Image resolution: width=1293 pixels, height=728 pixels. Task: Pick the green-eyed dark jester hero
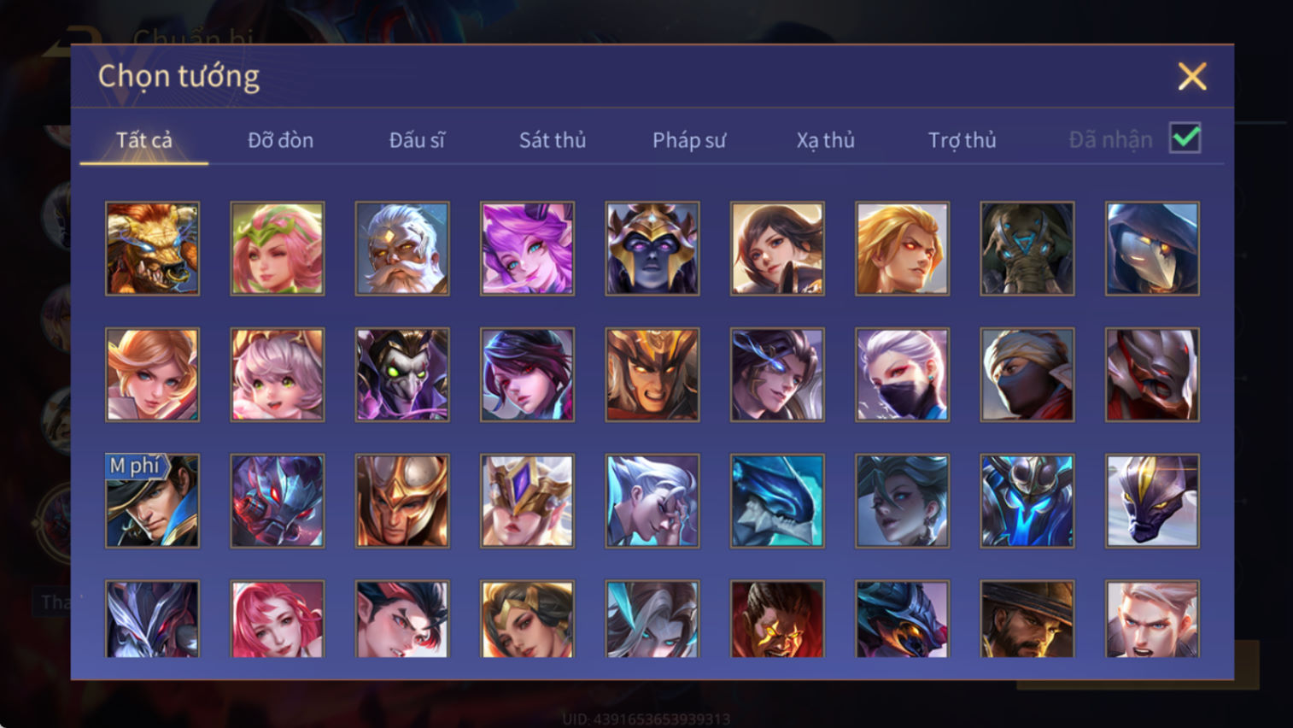[x=402, y=375]
